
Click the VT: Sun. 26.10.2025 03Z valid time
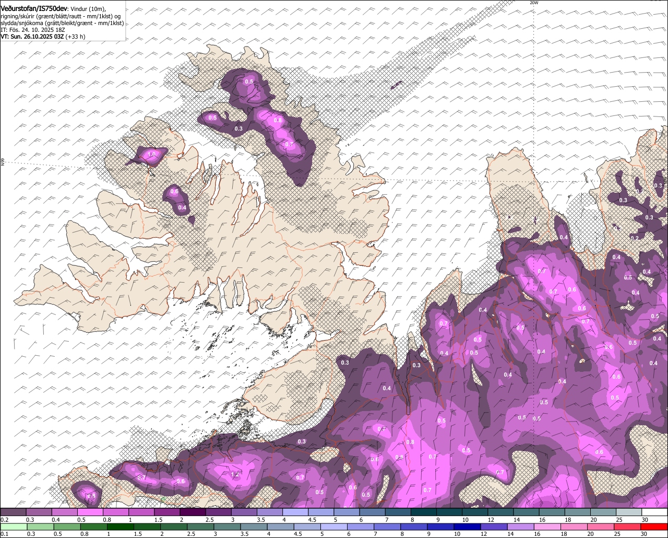pyautogui.click(x=31, y=37)
